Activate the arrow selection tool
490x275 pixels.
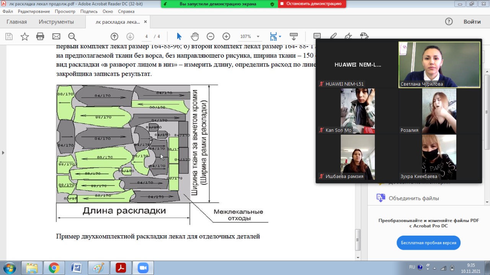tap(179, 37)
